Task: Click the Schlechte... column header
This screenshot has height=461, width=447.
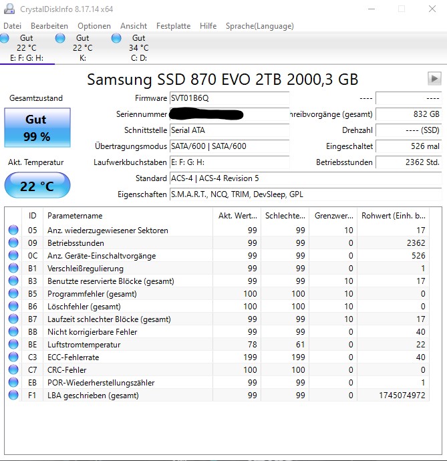Action: (285, 216)
